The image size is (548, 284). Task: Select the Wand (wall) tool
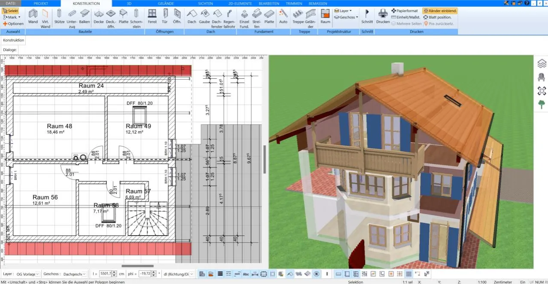(x=33, y=16)
